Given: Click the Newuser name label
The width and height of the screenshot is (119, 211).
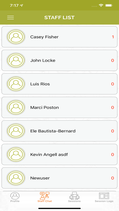Looking at the screenshot, I should tap(40, 178).
